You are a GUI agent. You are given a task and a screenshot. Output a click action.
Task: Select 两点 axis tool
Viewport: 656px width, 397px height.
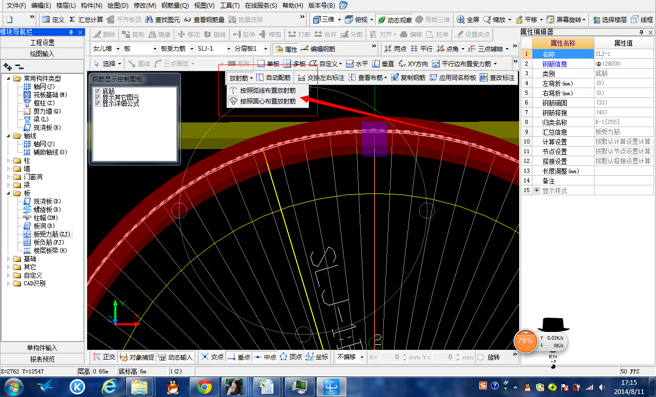click(395, 49)
